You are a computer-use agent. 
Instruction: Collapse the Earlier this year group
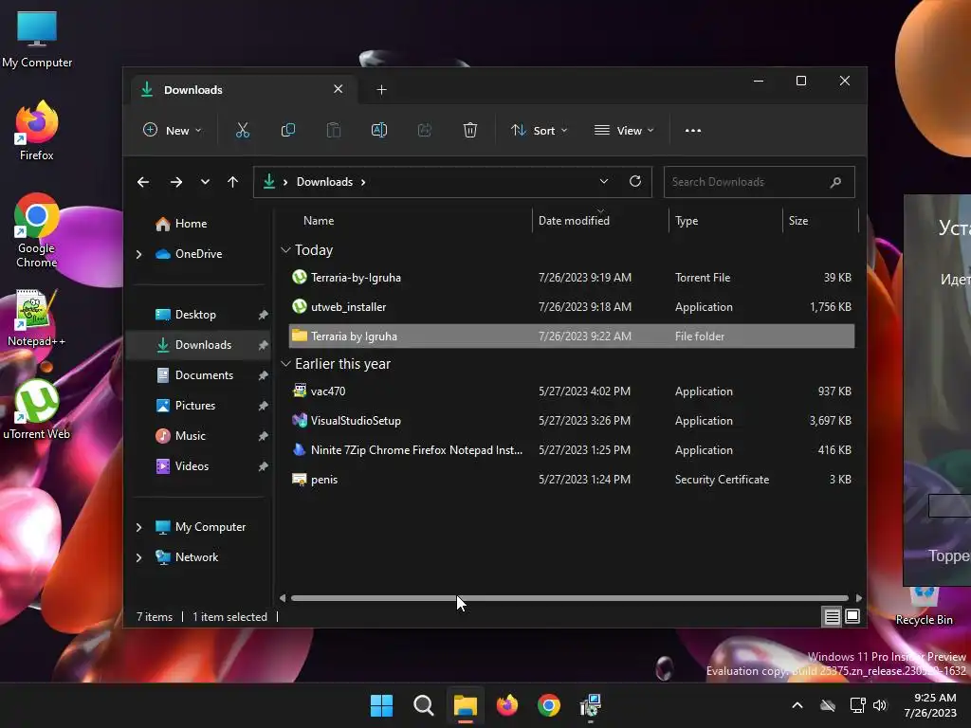[x=285, y=364]
